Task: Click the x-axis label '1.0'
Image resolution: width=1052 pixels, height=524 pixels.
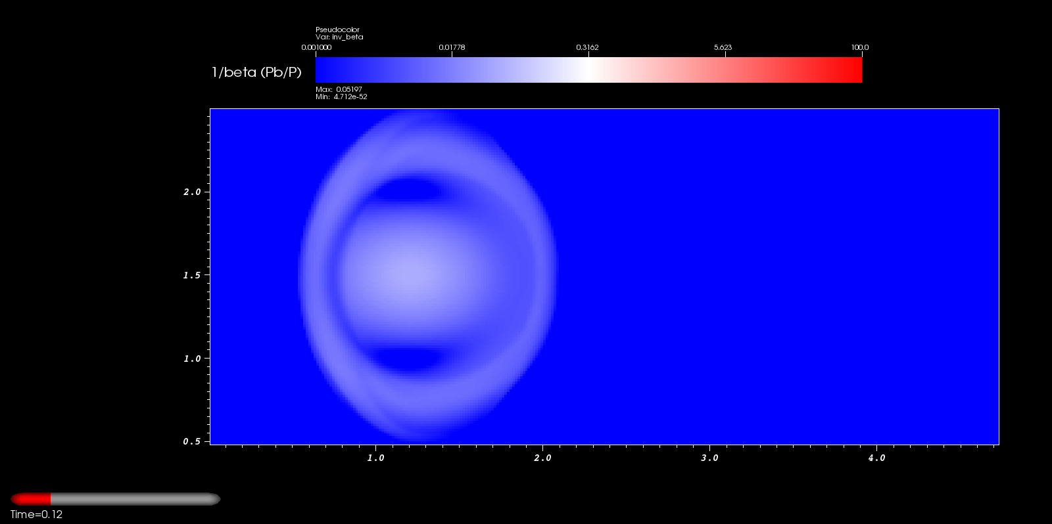Action: [375, 458]
